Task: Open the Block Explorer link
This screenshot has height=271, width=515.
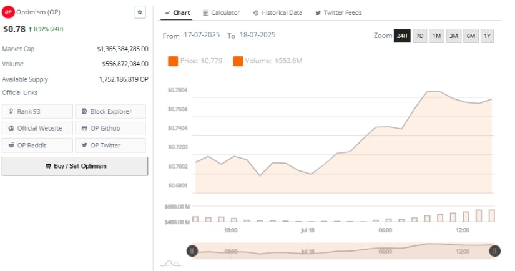Action: [x=110, y=111]
